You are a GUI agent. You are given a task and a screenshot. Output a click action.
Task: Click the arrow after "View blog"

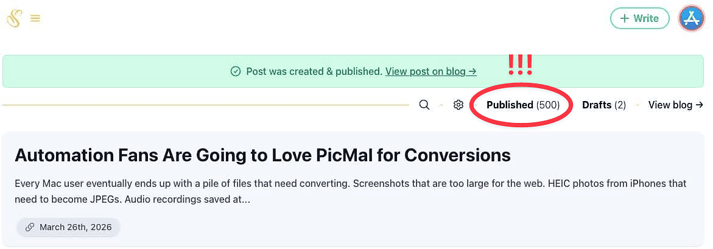[x=700, y=105]
